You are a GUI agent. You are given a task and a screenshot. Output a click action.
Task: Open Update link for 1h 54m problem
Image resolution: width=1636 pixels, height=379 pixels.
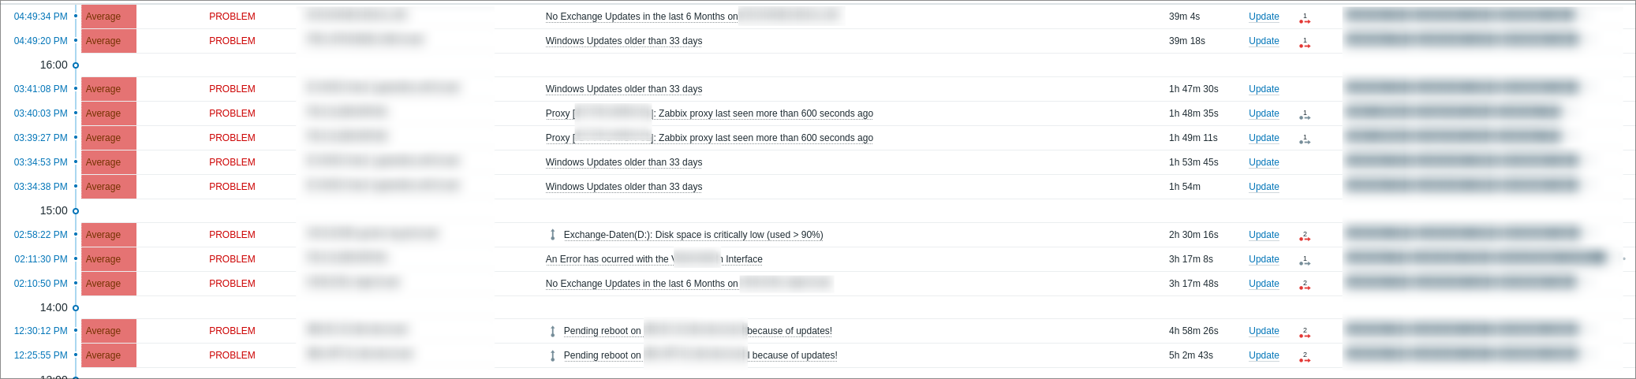click(x=1264, y=187)
